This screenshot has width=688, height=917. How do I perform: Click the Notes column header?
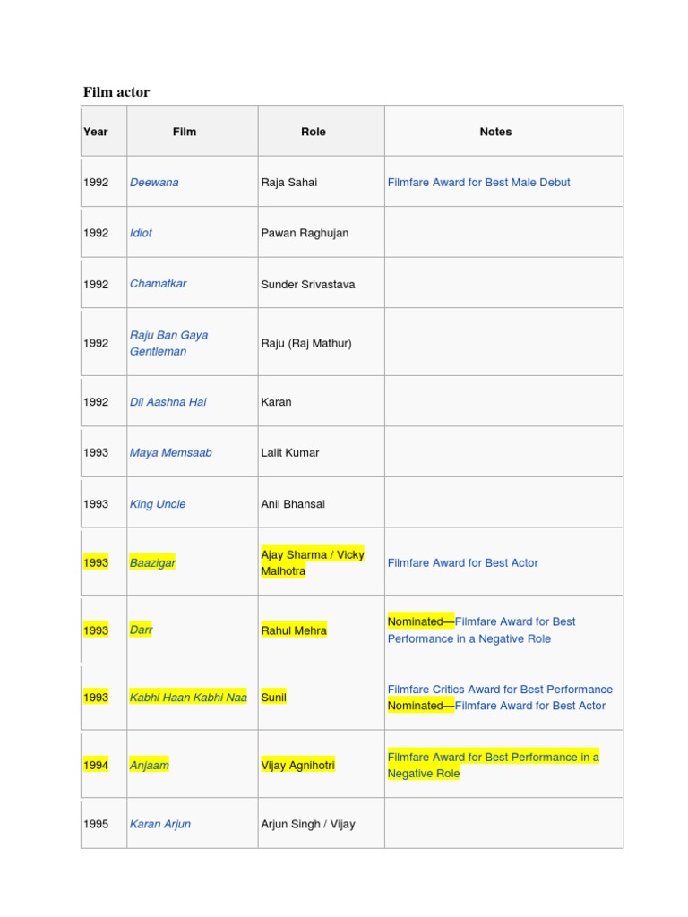click(x=503, y=131)
